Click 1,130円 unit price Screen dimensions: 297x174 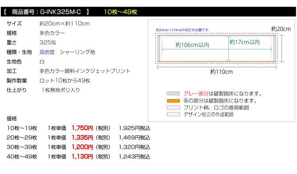click(x=82, y=157)
